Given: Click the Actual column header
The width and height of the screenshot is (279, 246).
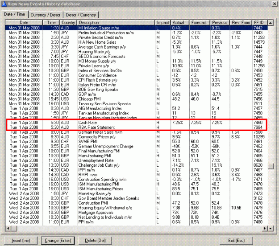Looking at the screenshot, I should pos(180,23).
